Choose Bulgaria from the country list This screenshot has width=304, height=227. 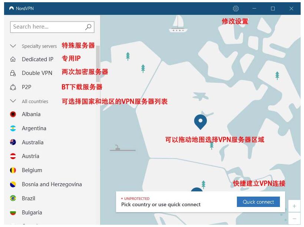click(x=32, y=213)
